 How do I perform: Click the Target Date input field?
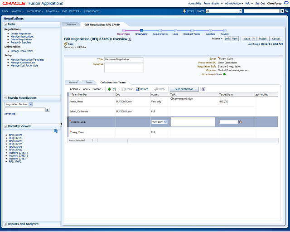coord(228,122)
